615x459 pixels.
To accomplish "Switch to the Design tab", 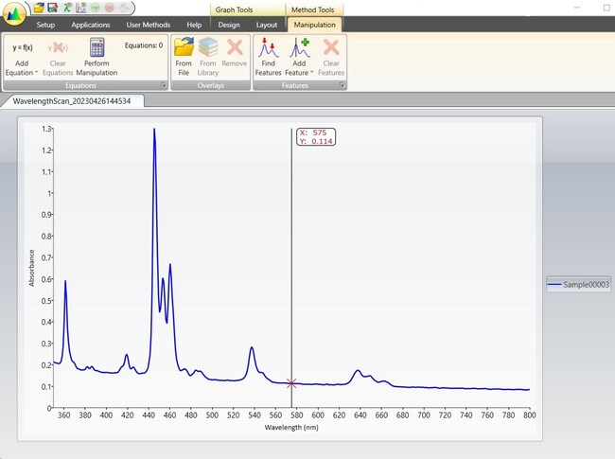I will tap(229, 24).
